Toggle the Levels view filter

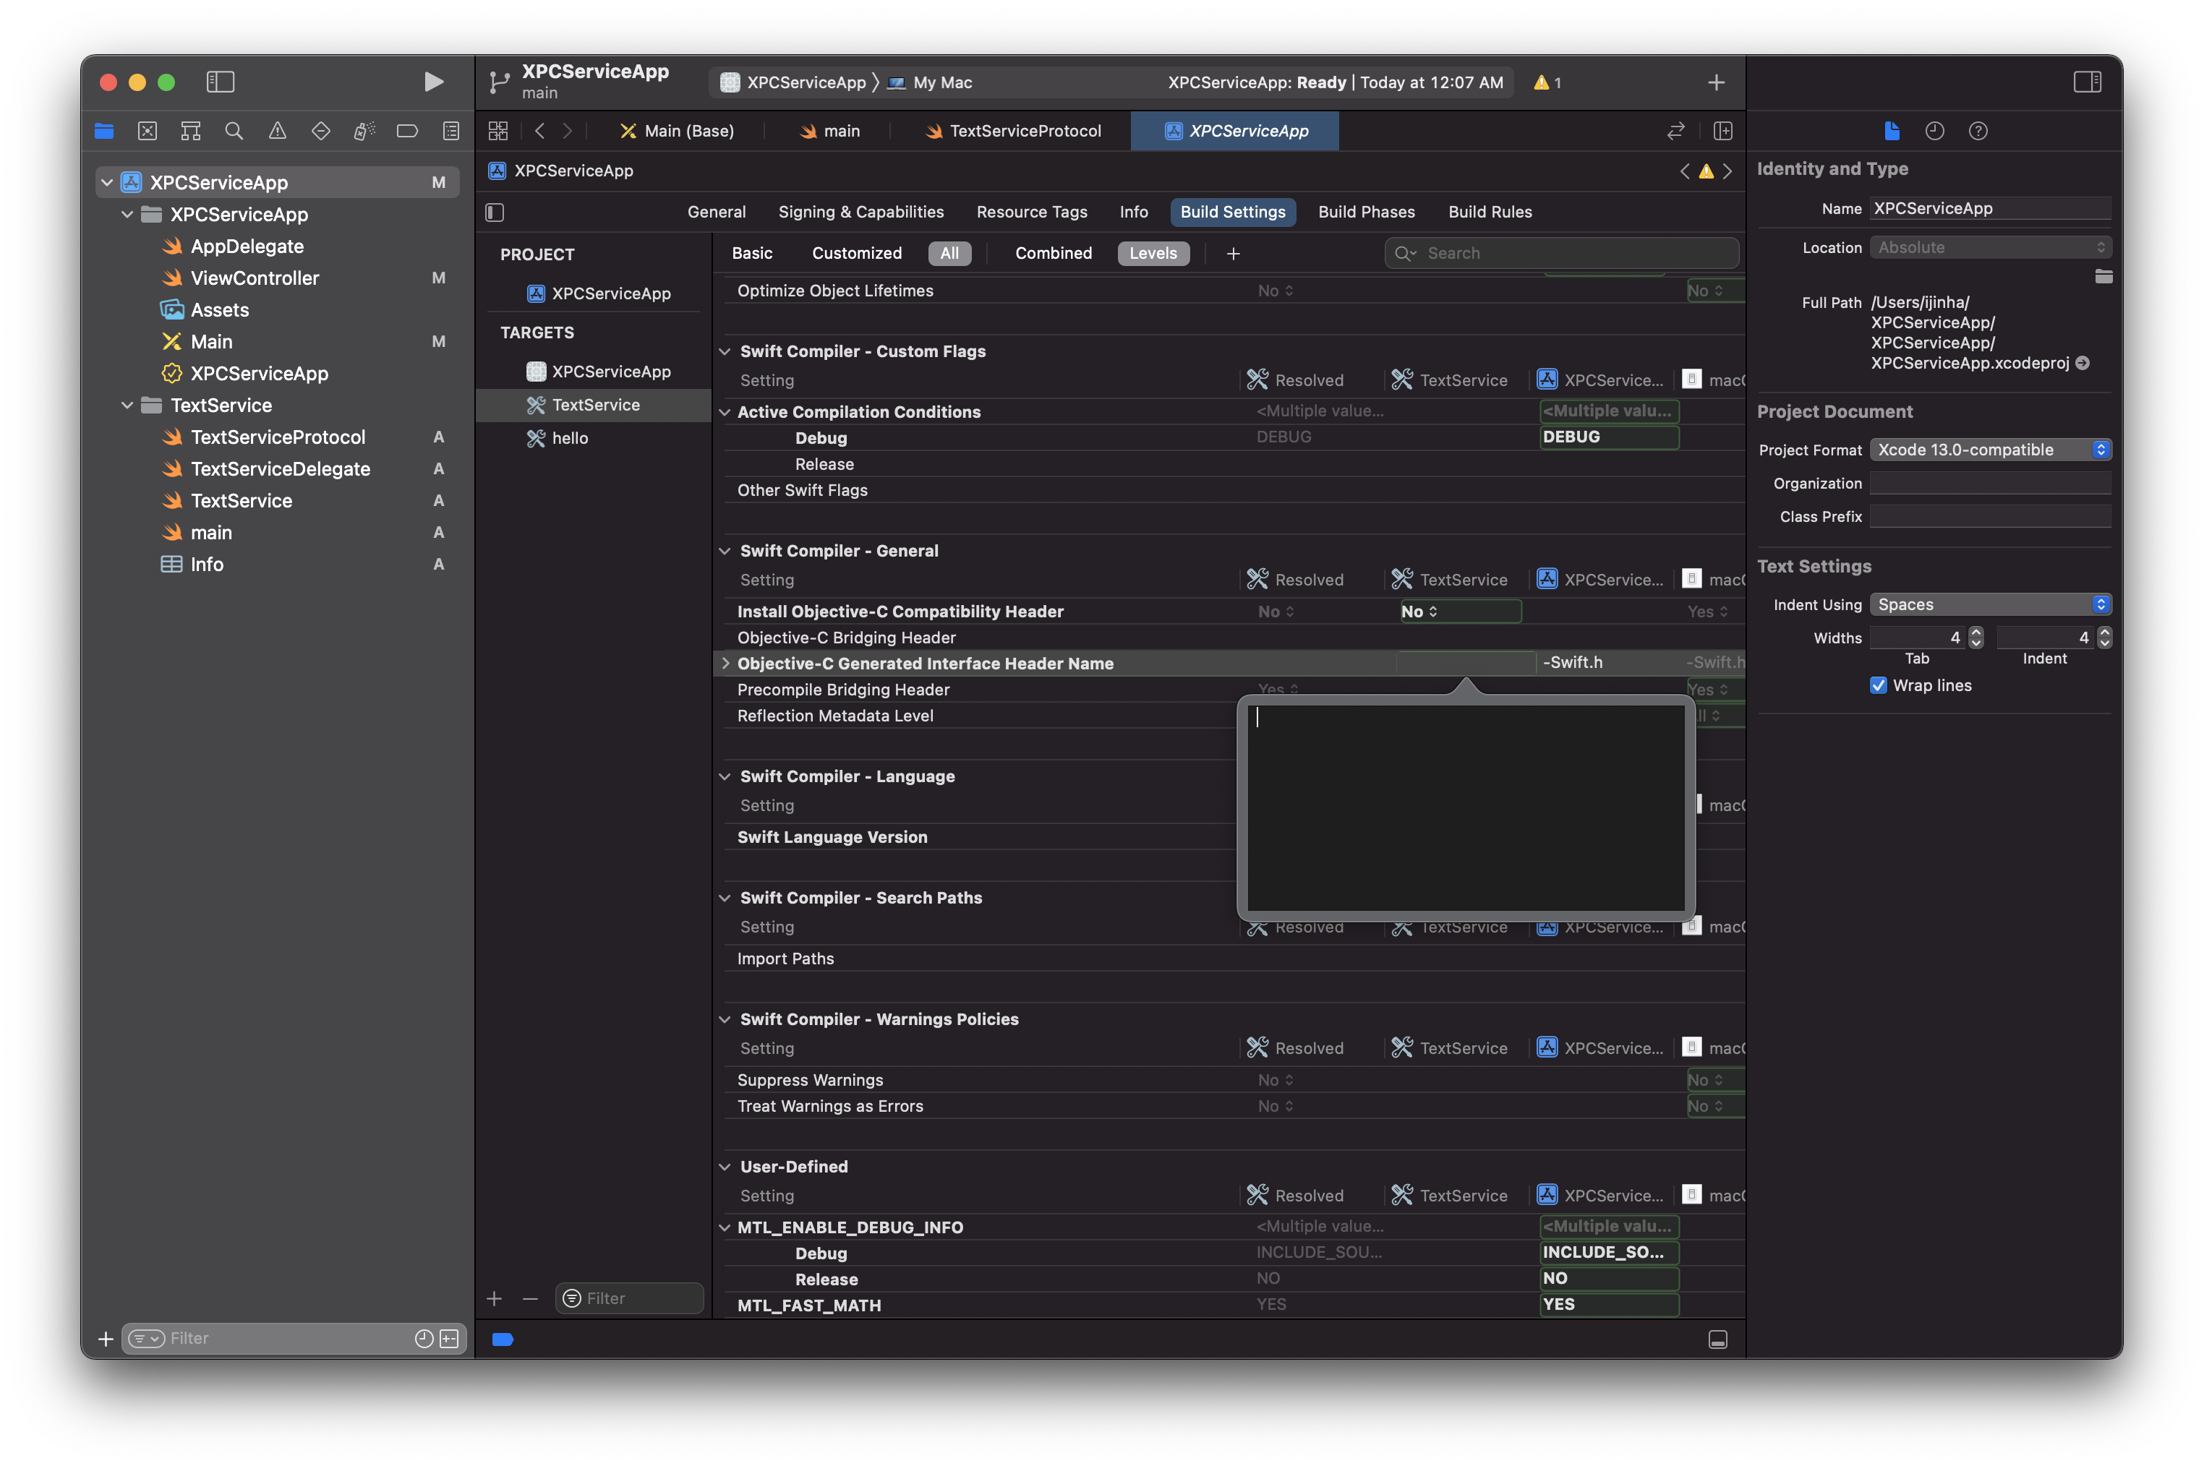1153,254
